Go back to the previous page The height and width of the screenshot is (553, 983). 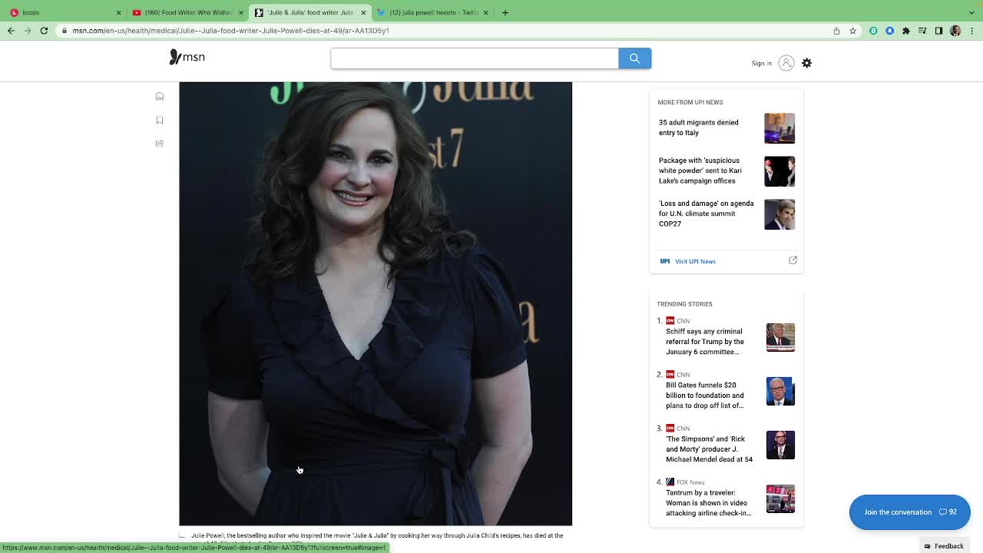(x=11, y=31)
